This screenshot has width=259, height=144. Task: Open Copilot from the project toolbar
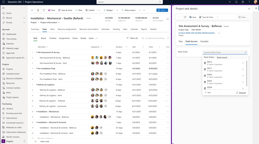[90, 10]
